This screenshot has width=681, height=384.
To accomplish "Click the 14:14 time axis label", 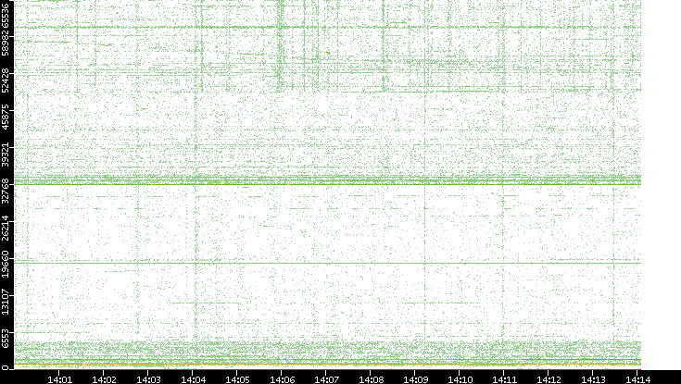I will (637, 380).
